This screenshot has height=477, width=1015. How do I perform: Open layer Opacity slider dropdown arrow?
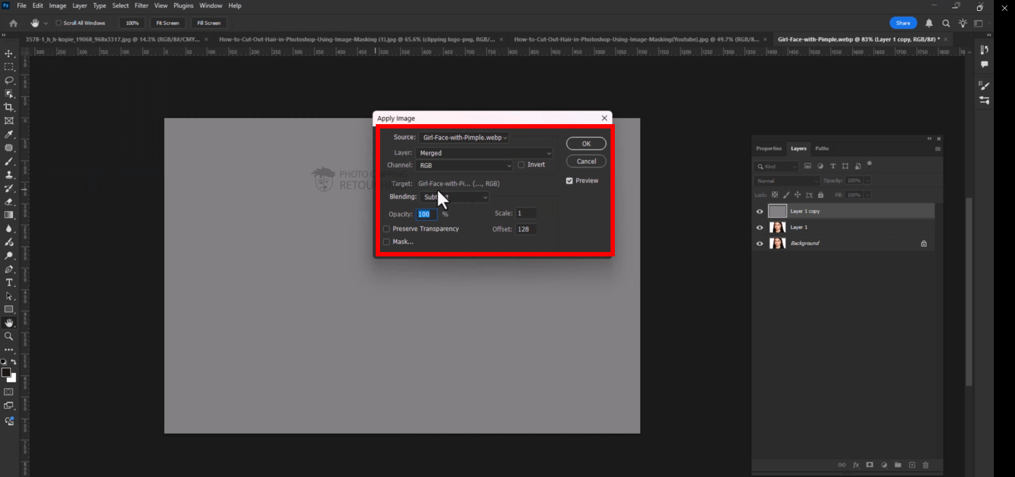click(x=868, y=181)
